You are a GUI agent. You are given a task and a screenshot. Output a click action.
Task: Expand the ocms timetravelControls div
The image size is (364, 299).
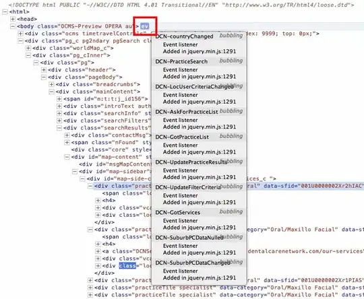pos(21,34)
